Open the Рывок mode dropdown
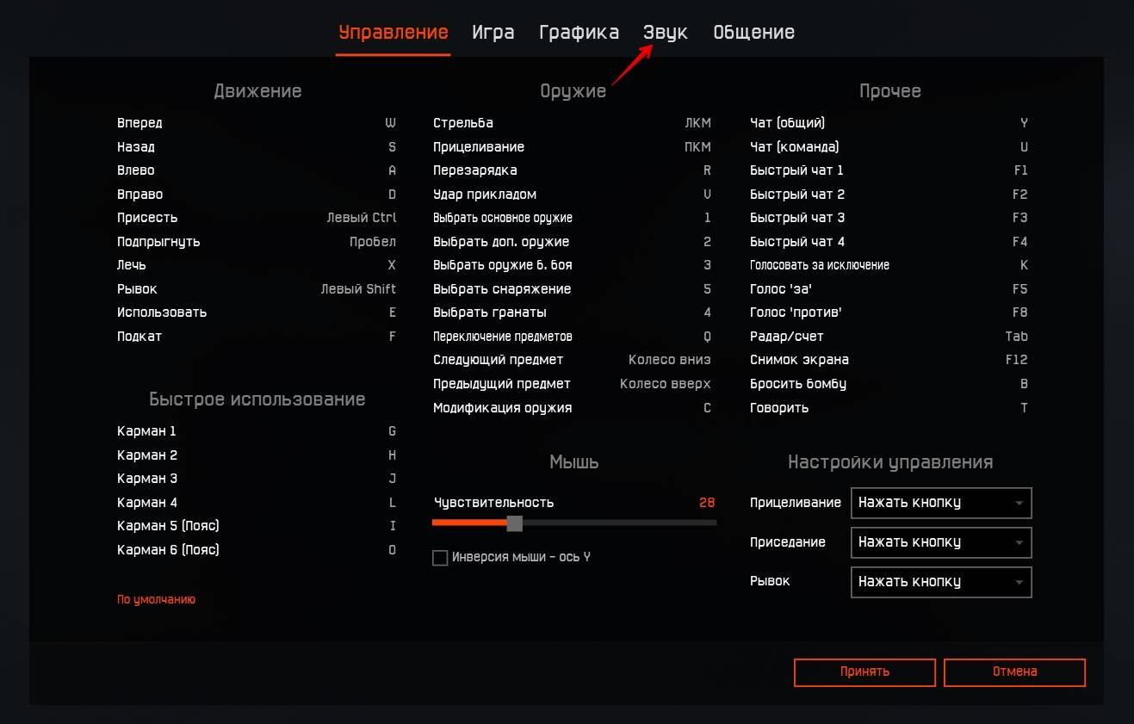This screenshot has height=724, width=1134. pyautogui.click(x=940, y=582)
